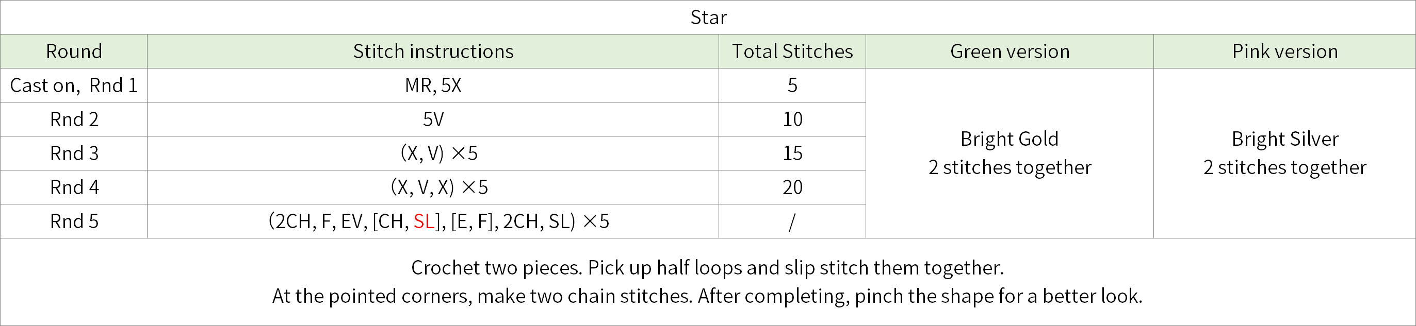This screenshot has height=326, width=1416.
Task: Click the (X, V) ×5 instruction
Action: (x=438, y=153)
